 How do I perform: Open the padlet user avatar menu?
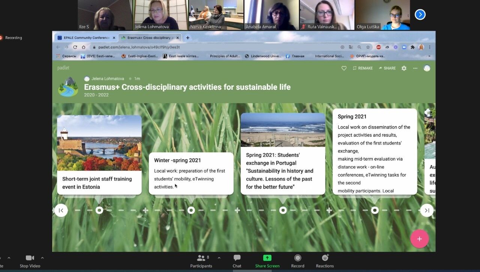pos(427,68)
